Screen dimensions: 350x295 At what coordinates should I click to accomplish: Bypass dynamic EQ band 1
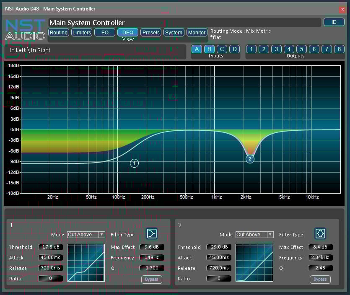(151, 279)
